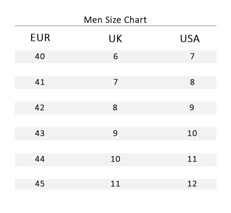Image resolution: width=231 pixels, height=213 pixels.
Task: Click USA size 7 cell
Action: click(x=192, y=56)
